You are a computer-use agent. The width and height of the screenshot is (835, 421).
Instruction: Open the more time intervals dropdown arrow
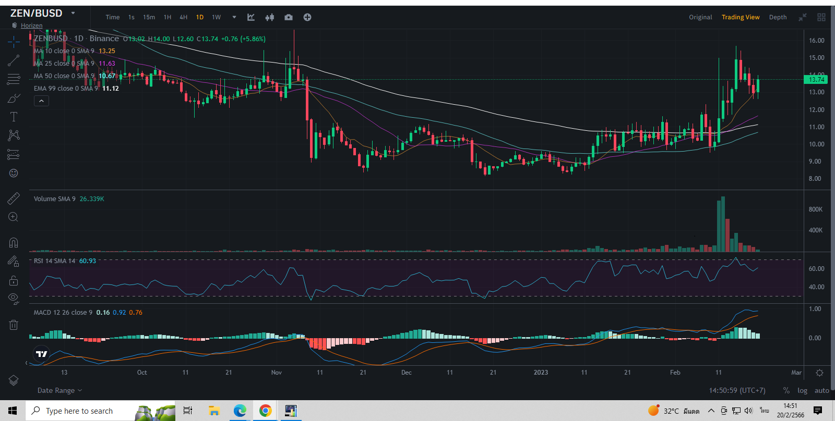coord(234,17)
